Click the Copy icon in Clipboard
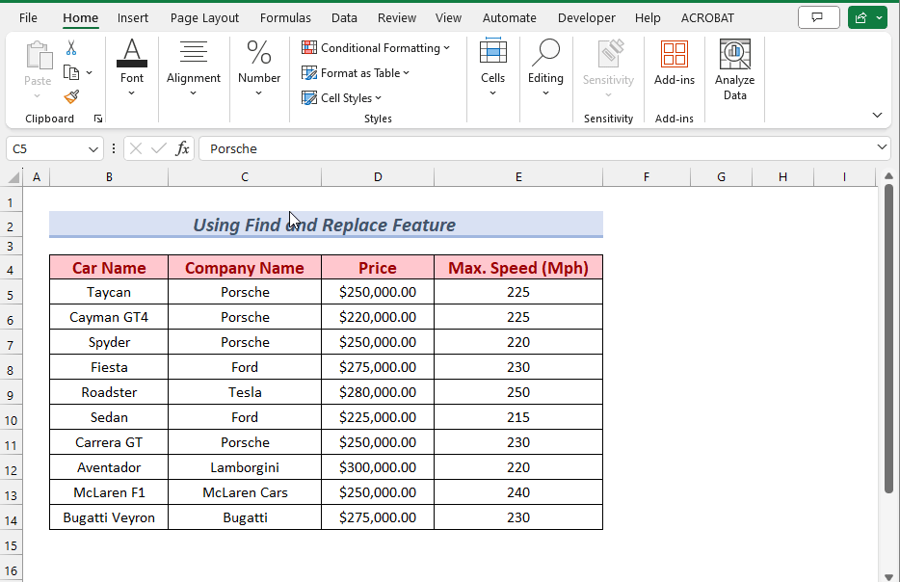The width and height of the screenshot is (900, 582). click(71, 72)
